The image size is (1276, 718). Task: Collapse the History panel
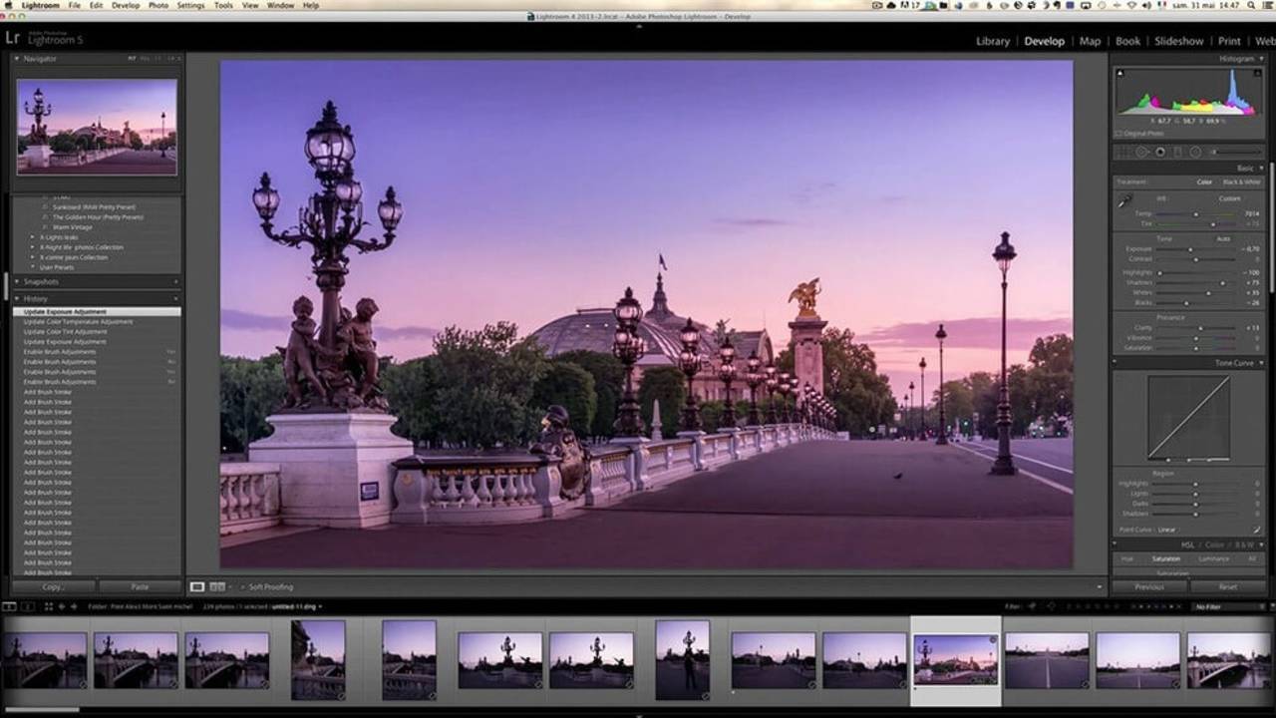(17, 298)
